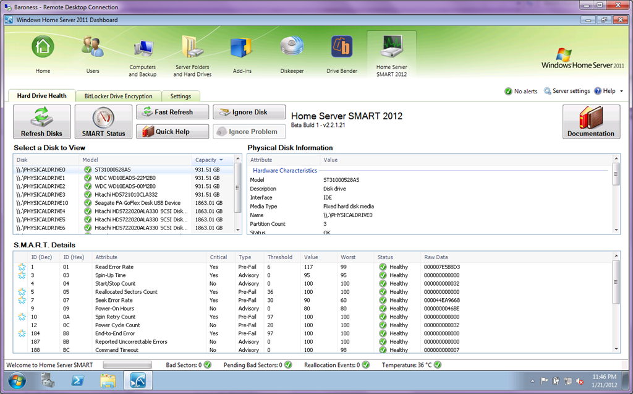Expand the Help dropdown arrow
This screenshot has height=394, width=633.
point(621,92)
